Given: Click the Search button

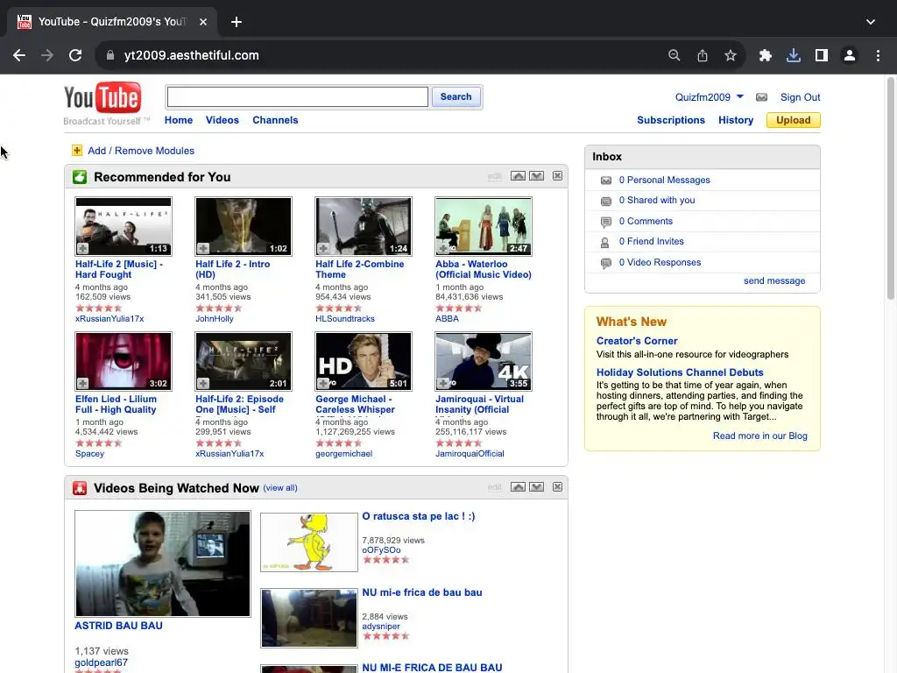Looking at the screenshot, I should (x=456, y=96).
